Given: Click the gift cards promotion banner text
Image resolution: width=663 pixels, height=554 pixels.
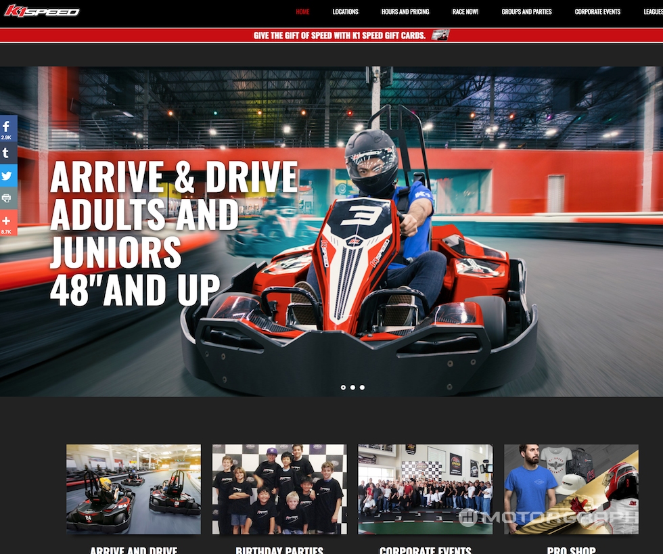Looking at the screenshot, I should point(339,36).
